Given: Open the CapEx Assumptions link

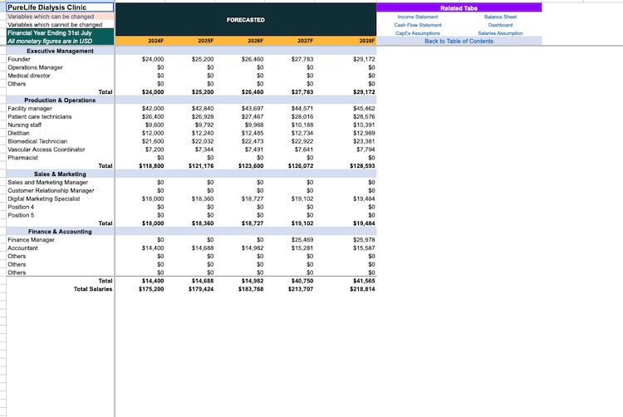Looking at the screenshot, I should pyautogui.click(x=417, y=33).
